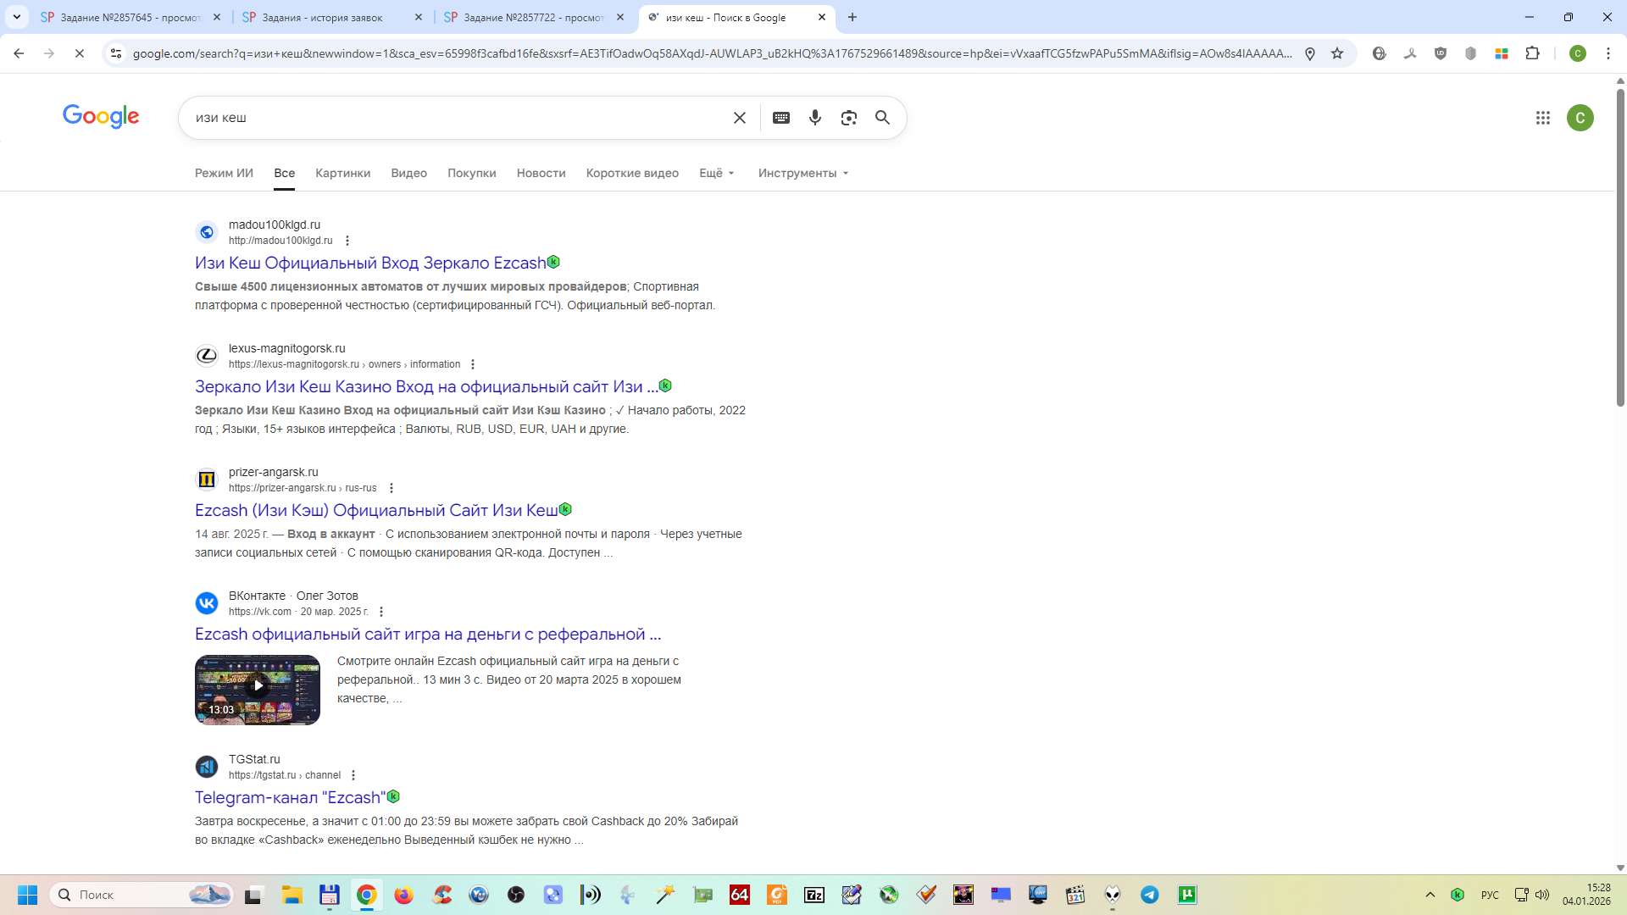Open options for the madou100klgd.ru result
The width and height of the screenshot is (1627, 915).
point(347,241)
